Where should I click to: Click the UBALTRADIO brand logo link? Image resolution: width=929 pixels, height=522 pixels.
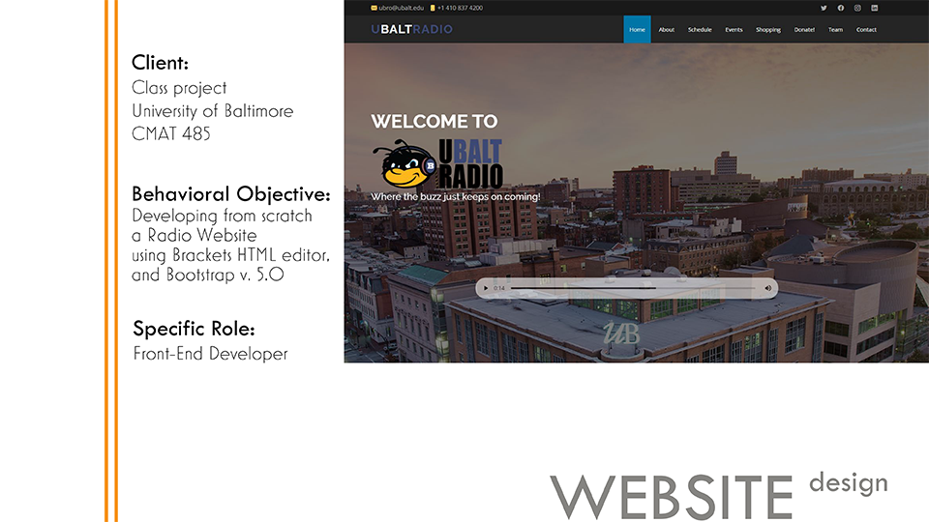[x=412, y=29]
